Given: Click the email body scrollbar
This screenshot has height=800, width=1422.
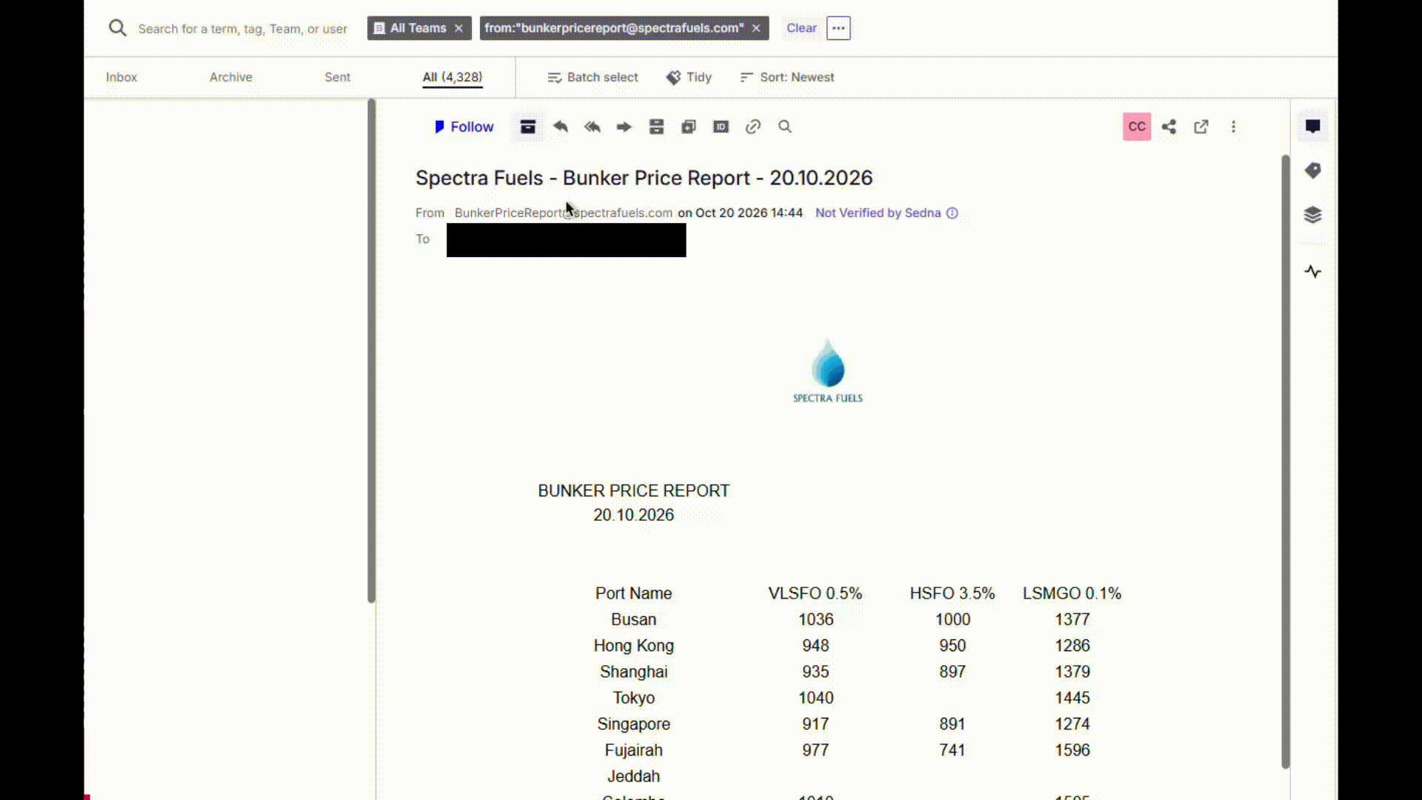Looking at the screenshot, I should point(1286,461).
